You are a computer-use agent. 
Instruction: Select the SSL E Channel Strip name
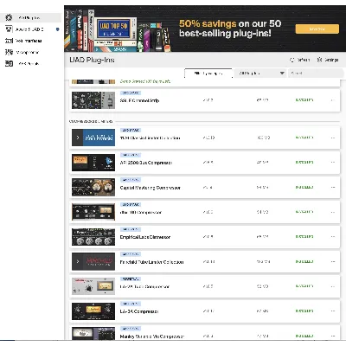pyautogui.click(x=139, y=100)
